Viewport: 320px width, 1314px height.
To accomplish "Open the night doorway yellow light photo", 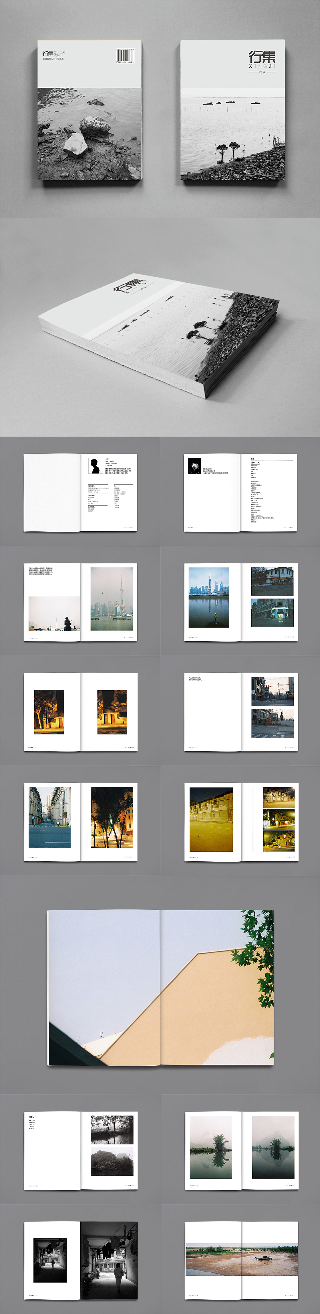I will [112, 712].
